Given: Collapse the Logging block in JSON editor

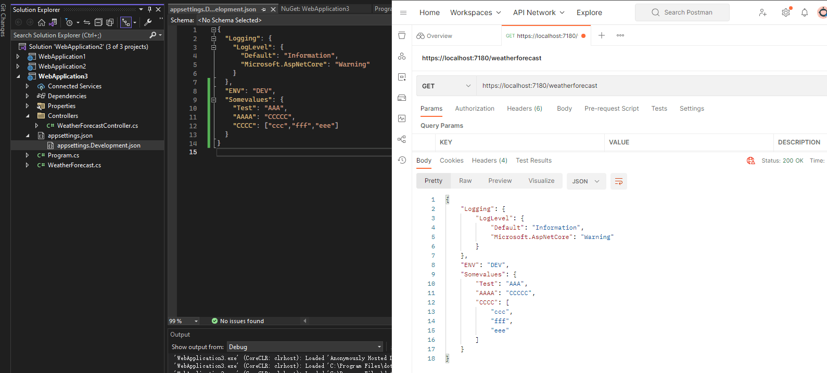Looking at the screenshot, I should [x=213, y=38].
